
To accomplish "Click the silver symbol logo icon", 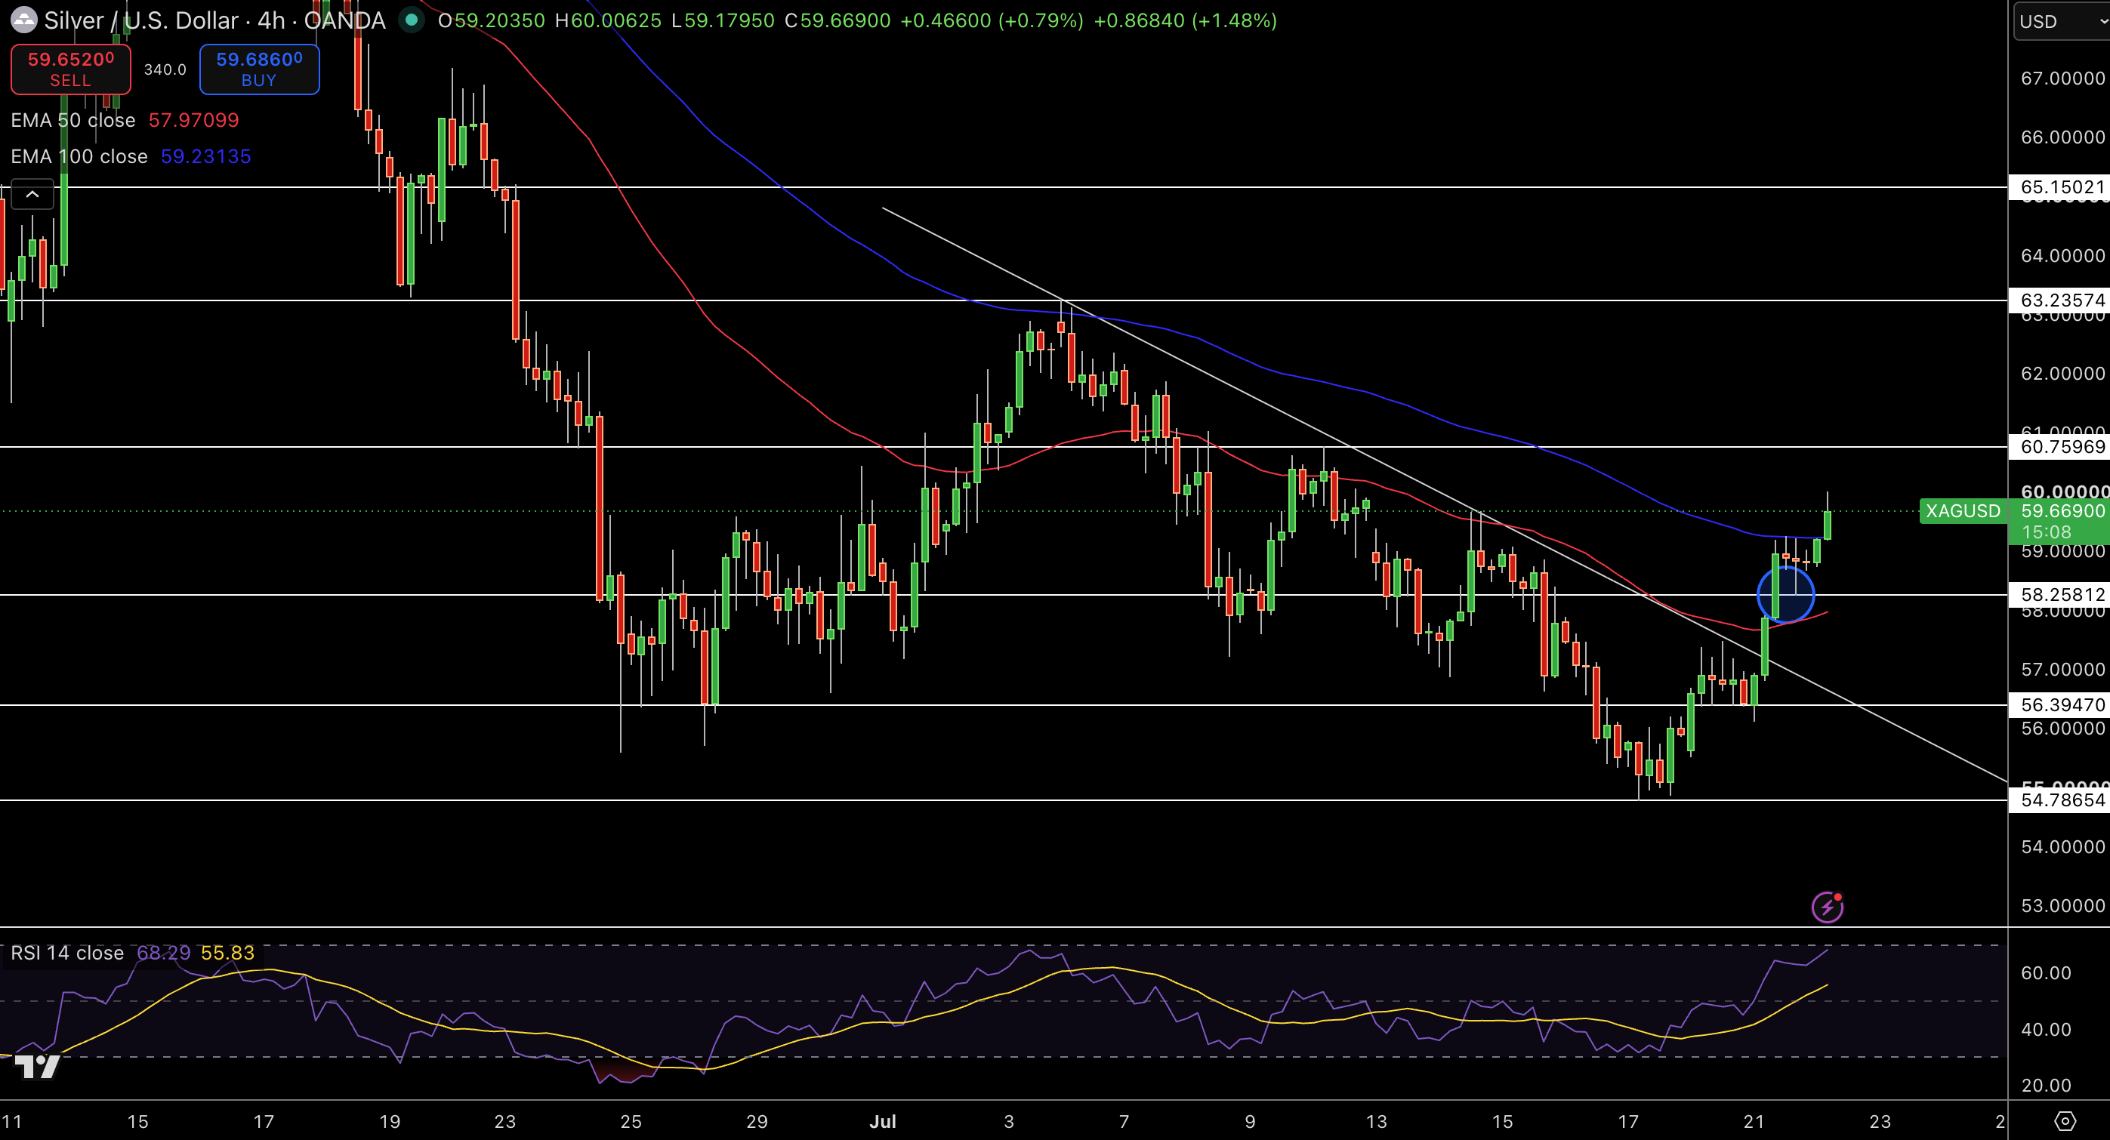I will click(x=23, y=20).
